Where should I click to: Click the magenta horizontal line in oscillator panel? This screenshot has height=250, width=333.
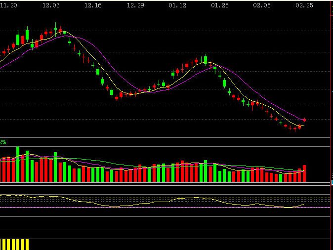tap(148, 208)
